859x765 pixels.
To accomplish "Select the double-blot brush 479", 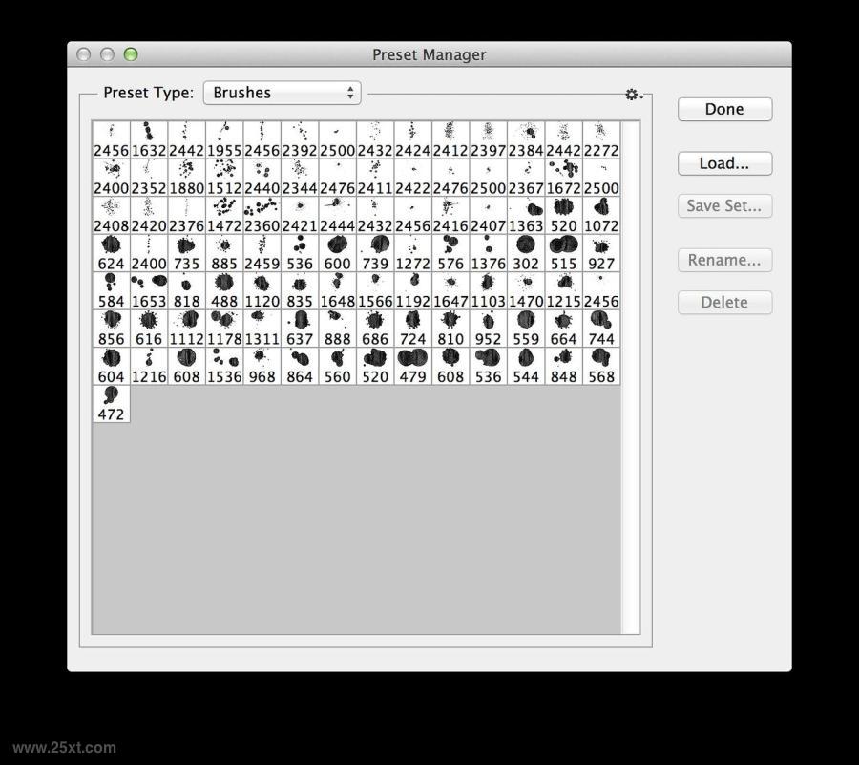I will 413,367.
